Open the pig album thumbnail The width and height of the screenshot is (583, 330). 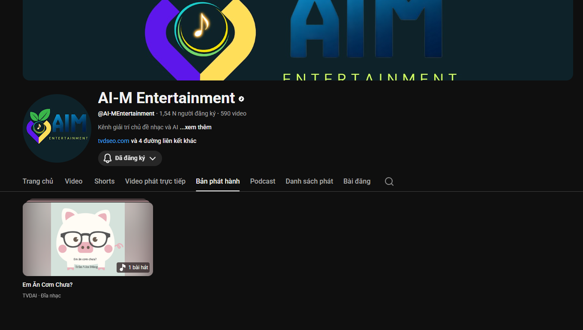(x=87, y=239)
